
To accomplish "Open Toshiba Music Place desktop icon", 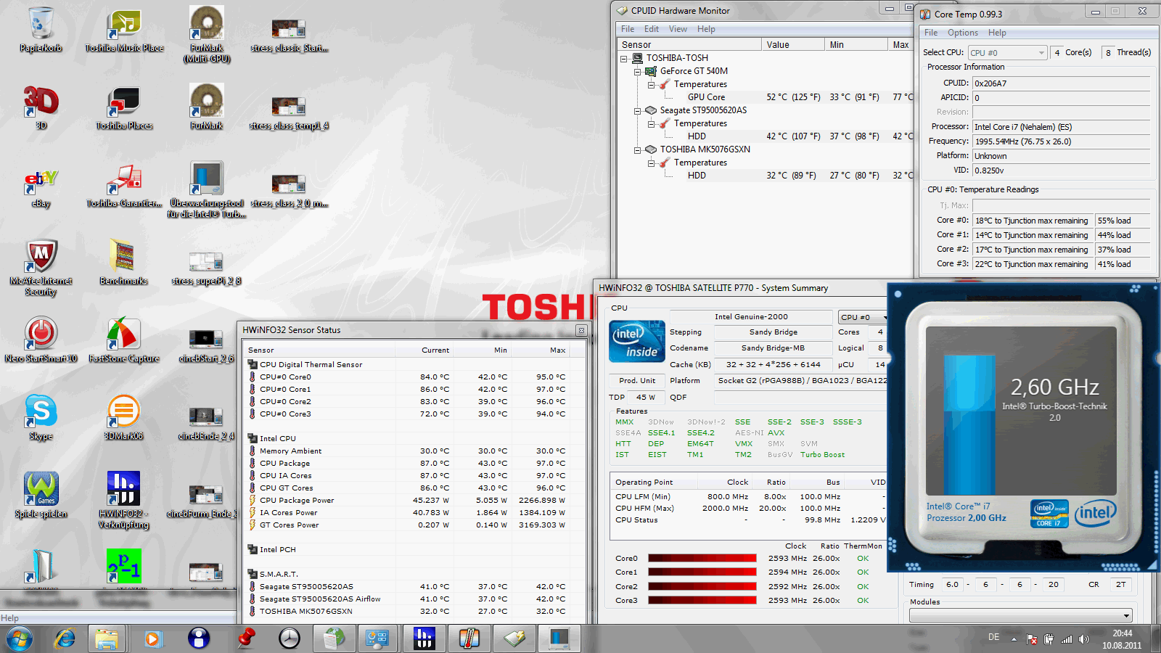I will point(124,30).
